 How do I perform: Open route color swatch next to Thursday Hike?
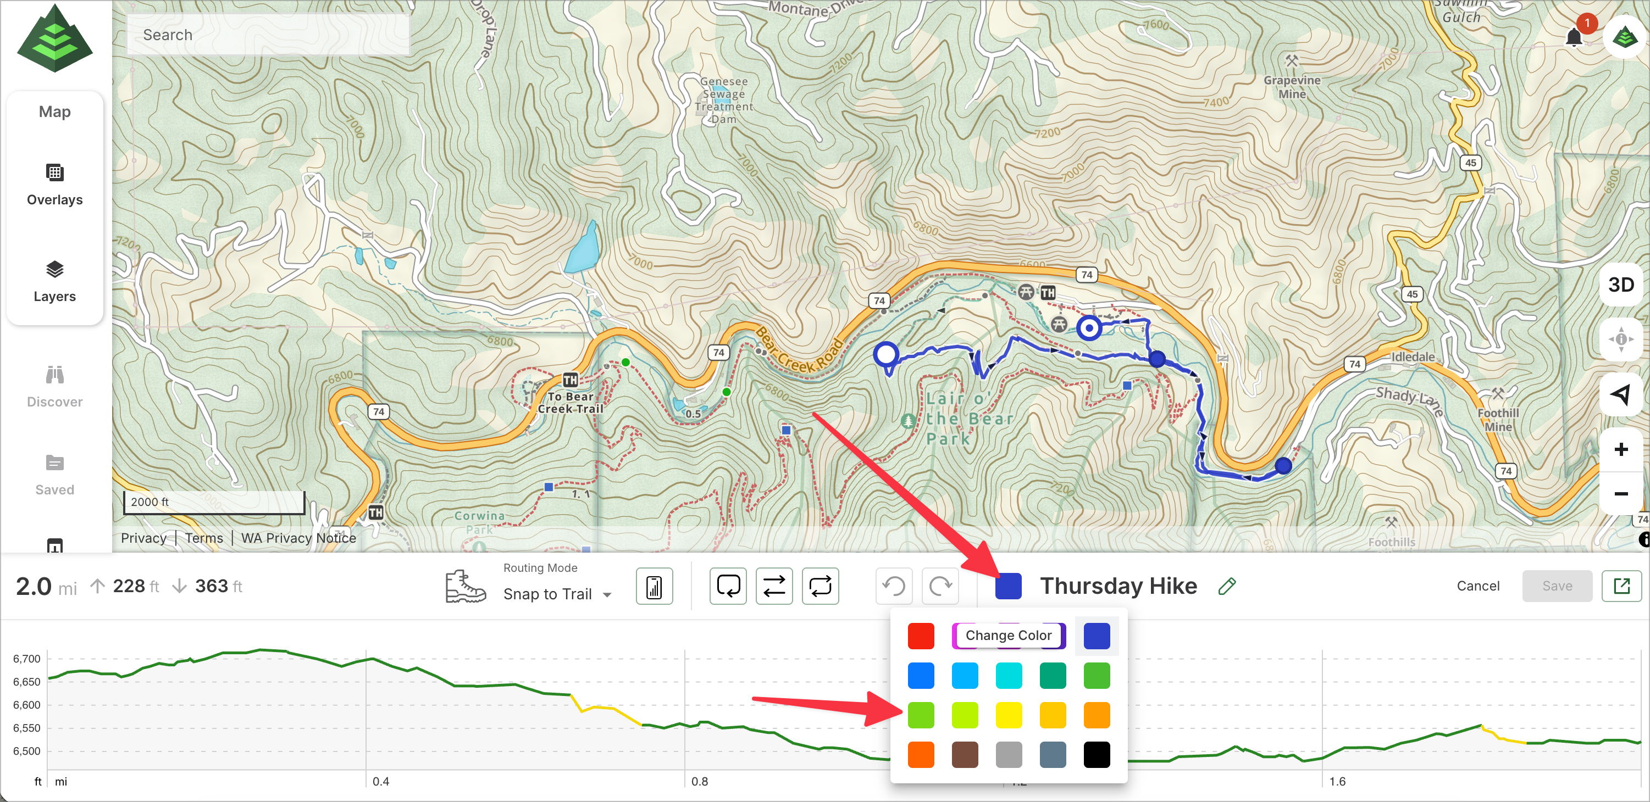1008,586
